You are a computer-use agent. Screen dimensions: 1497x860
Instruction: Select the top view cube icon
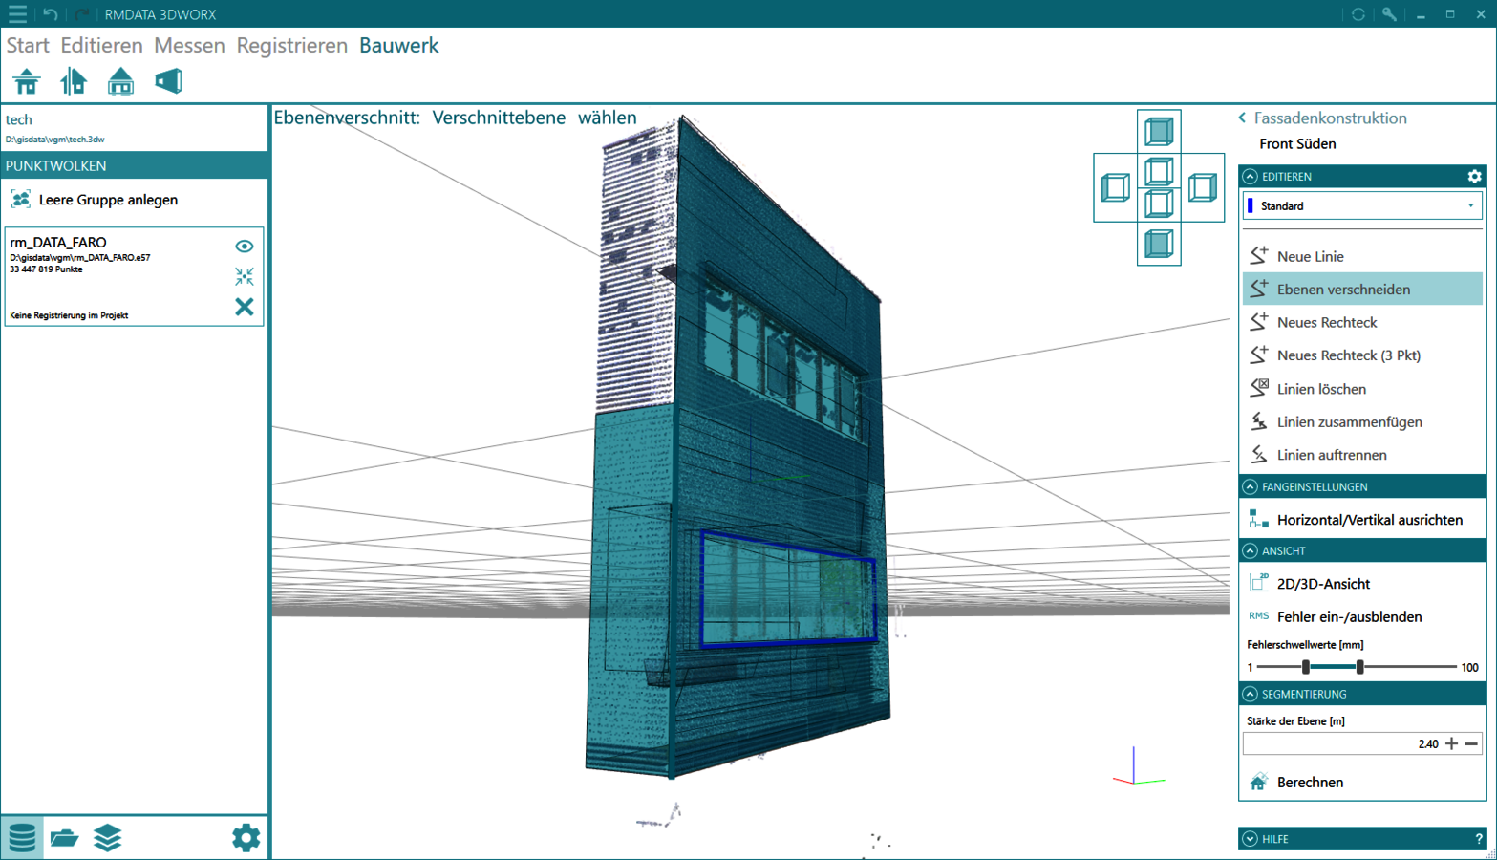1159,131
